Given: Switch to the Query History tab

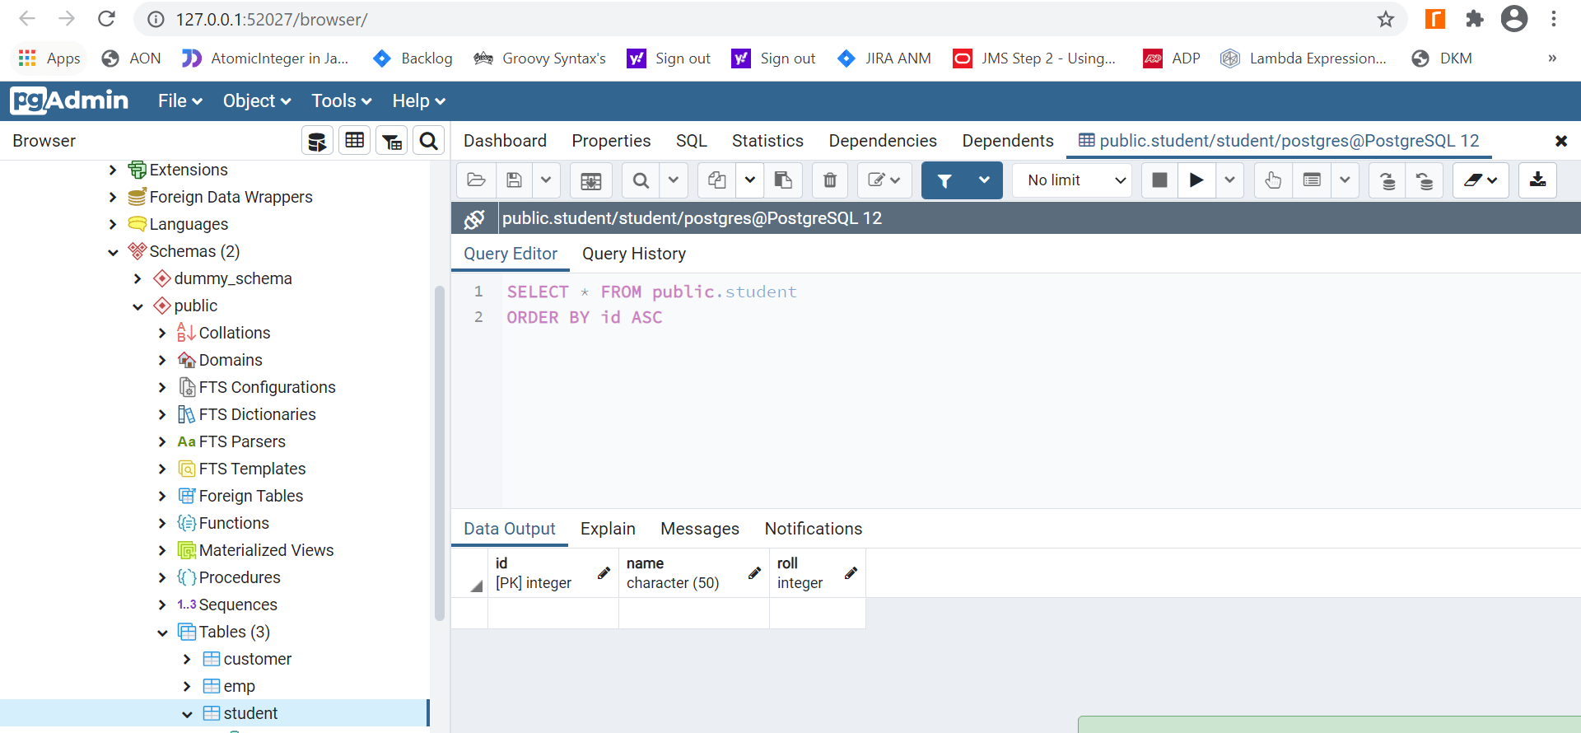Looking at the screenshot, I should [634, 254].
